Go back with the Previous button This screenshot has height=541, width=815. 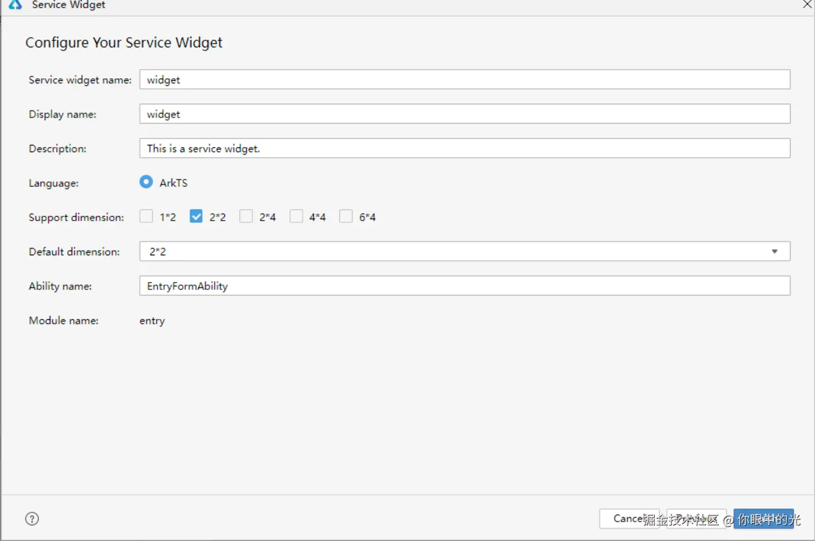(696, 519)
